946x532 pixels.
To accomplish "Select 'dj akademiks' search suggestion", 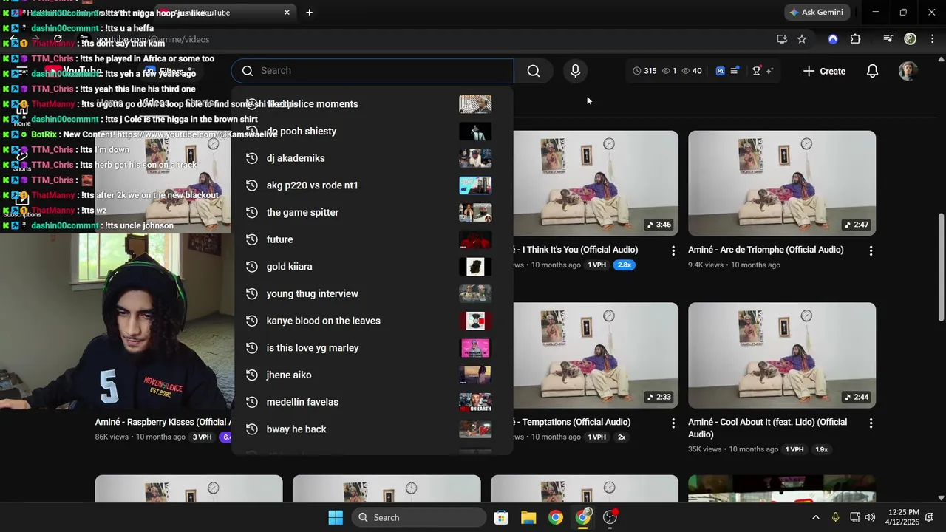I will pyautogui.click(x=372, y=158).
